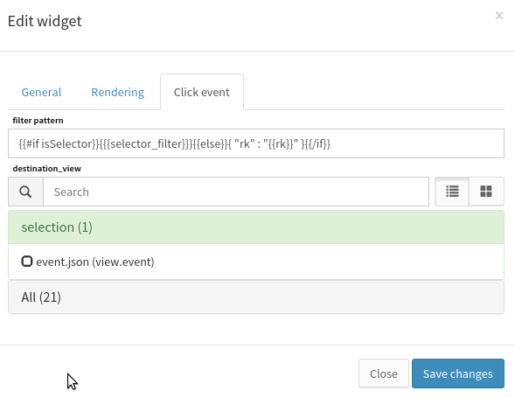The width and height of the screenshot is (515, 398).
Task: Click the Close button
Action: (x=384, y=374)
